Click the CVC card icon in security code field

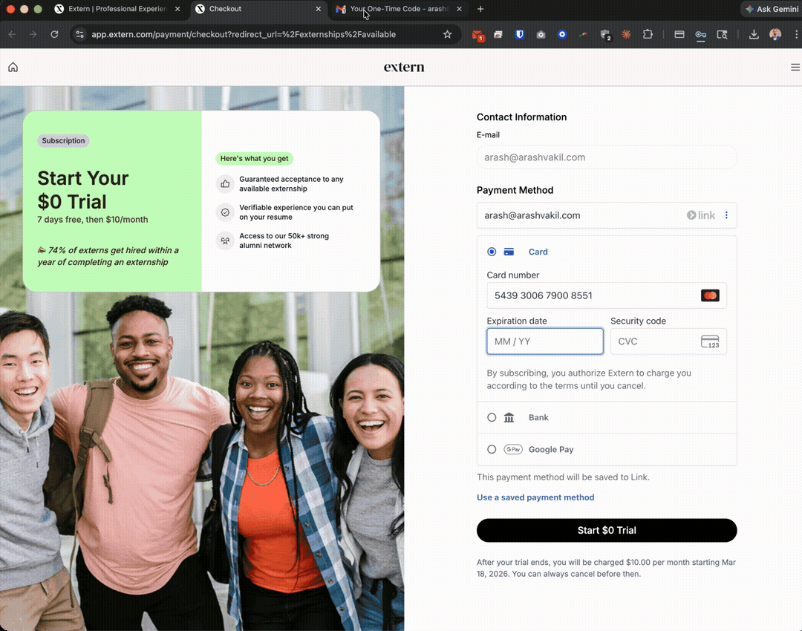[x=711, y=341]
